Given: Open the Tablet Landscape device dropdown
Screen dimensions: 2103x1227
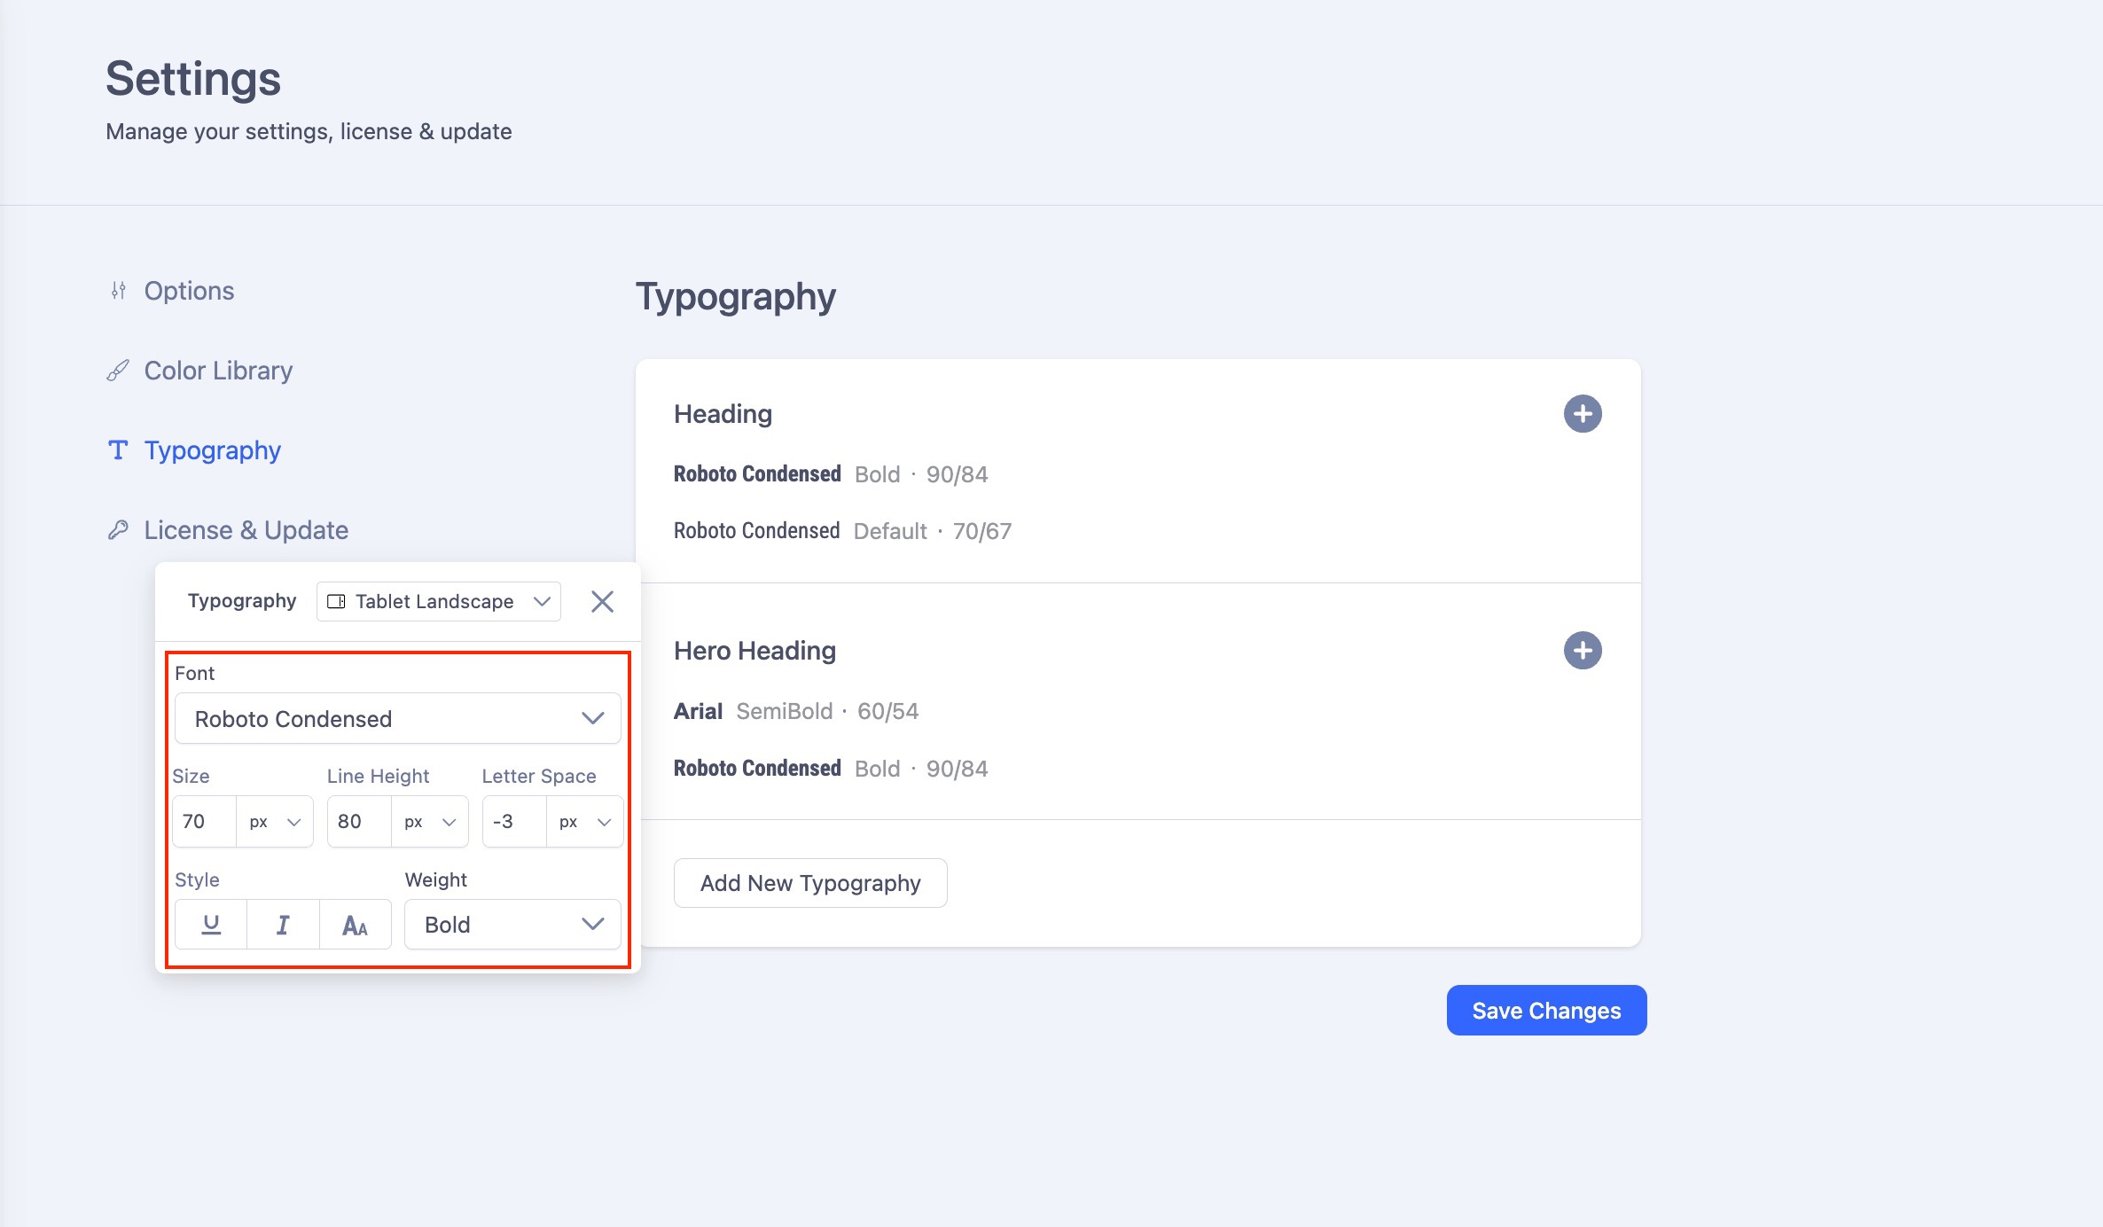Looking at the screenshot, I should click(439, 602).
